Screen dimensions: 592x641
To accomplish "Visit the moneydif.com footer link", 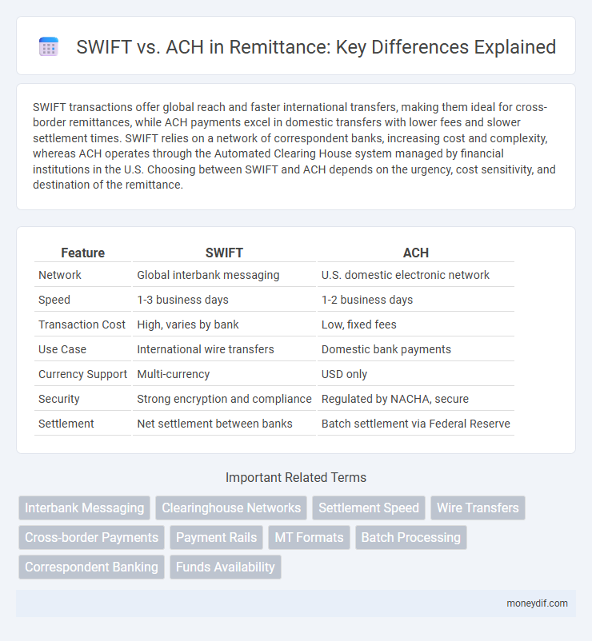I will (537, 603).
